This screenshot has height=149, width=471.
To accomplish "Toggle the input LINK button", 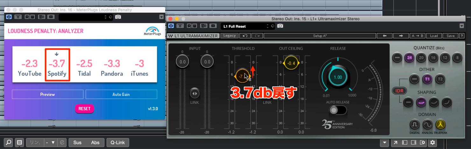I will tap(194, 94).
